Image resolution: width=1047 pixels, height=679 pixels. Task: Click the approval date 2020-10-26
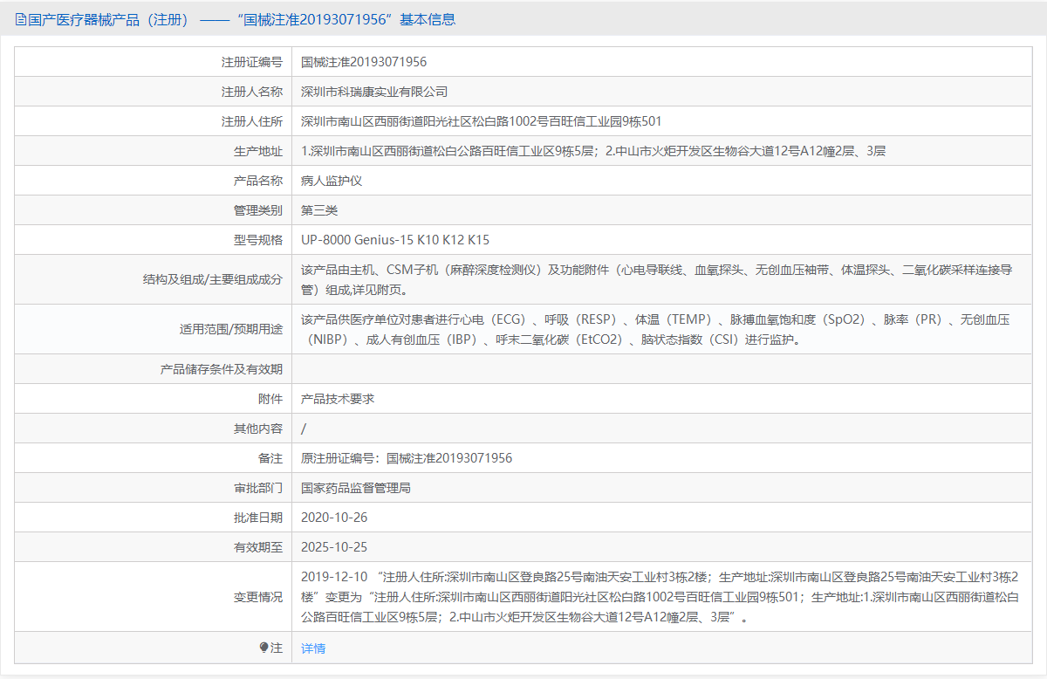[x=333, y=517]
